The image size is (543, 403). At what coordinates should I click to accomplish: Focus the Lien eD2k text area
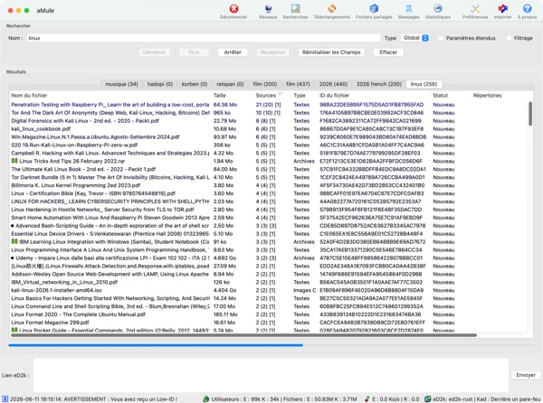[271, 375]
